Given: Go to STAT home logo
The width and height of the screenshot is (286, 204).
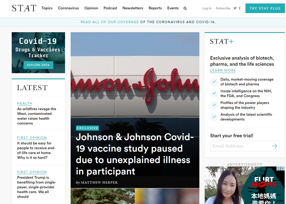Looking at the screenshot, I should [24, 8].
